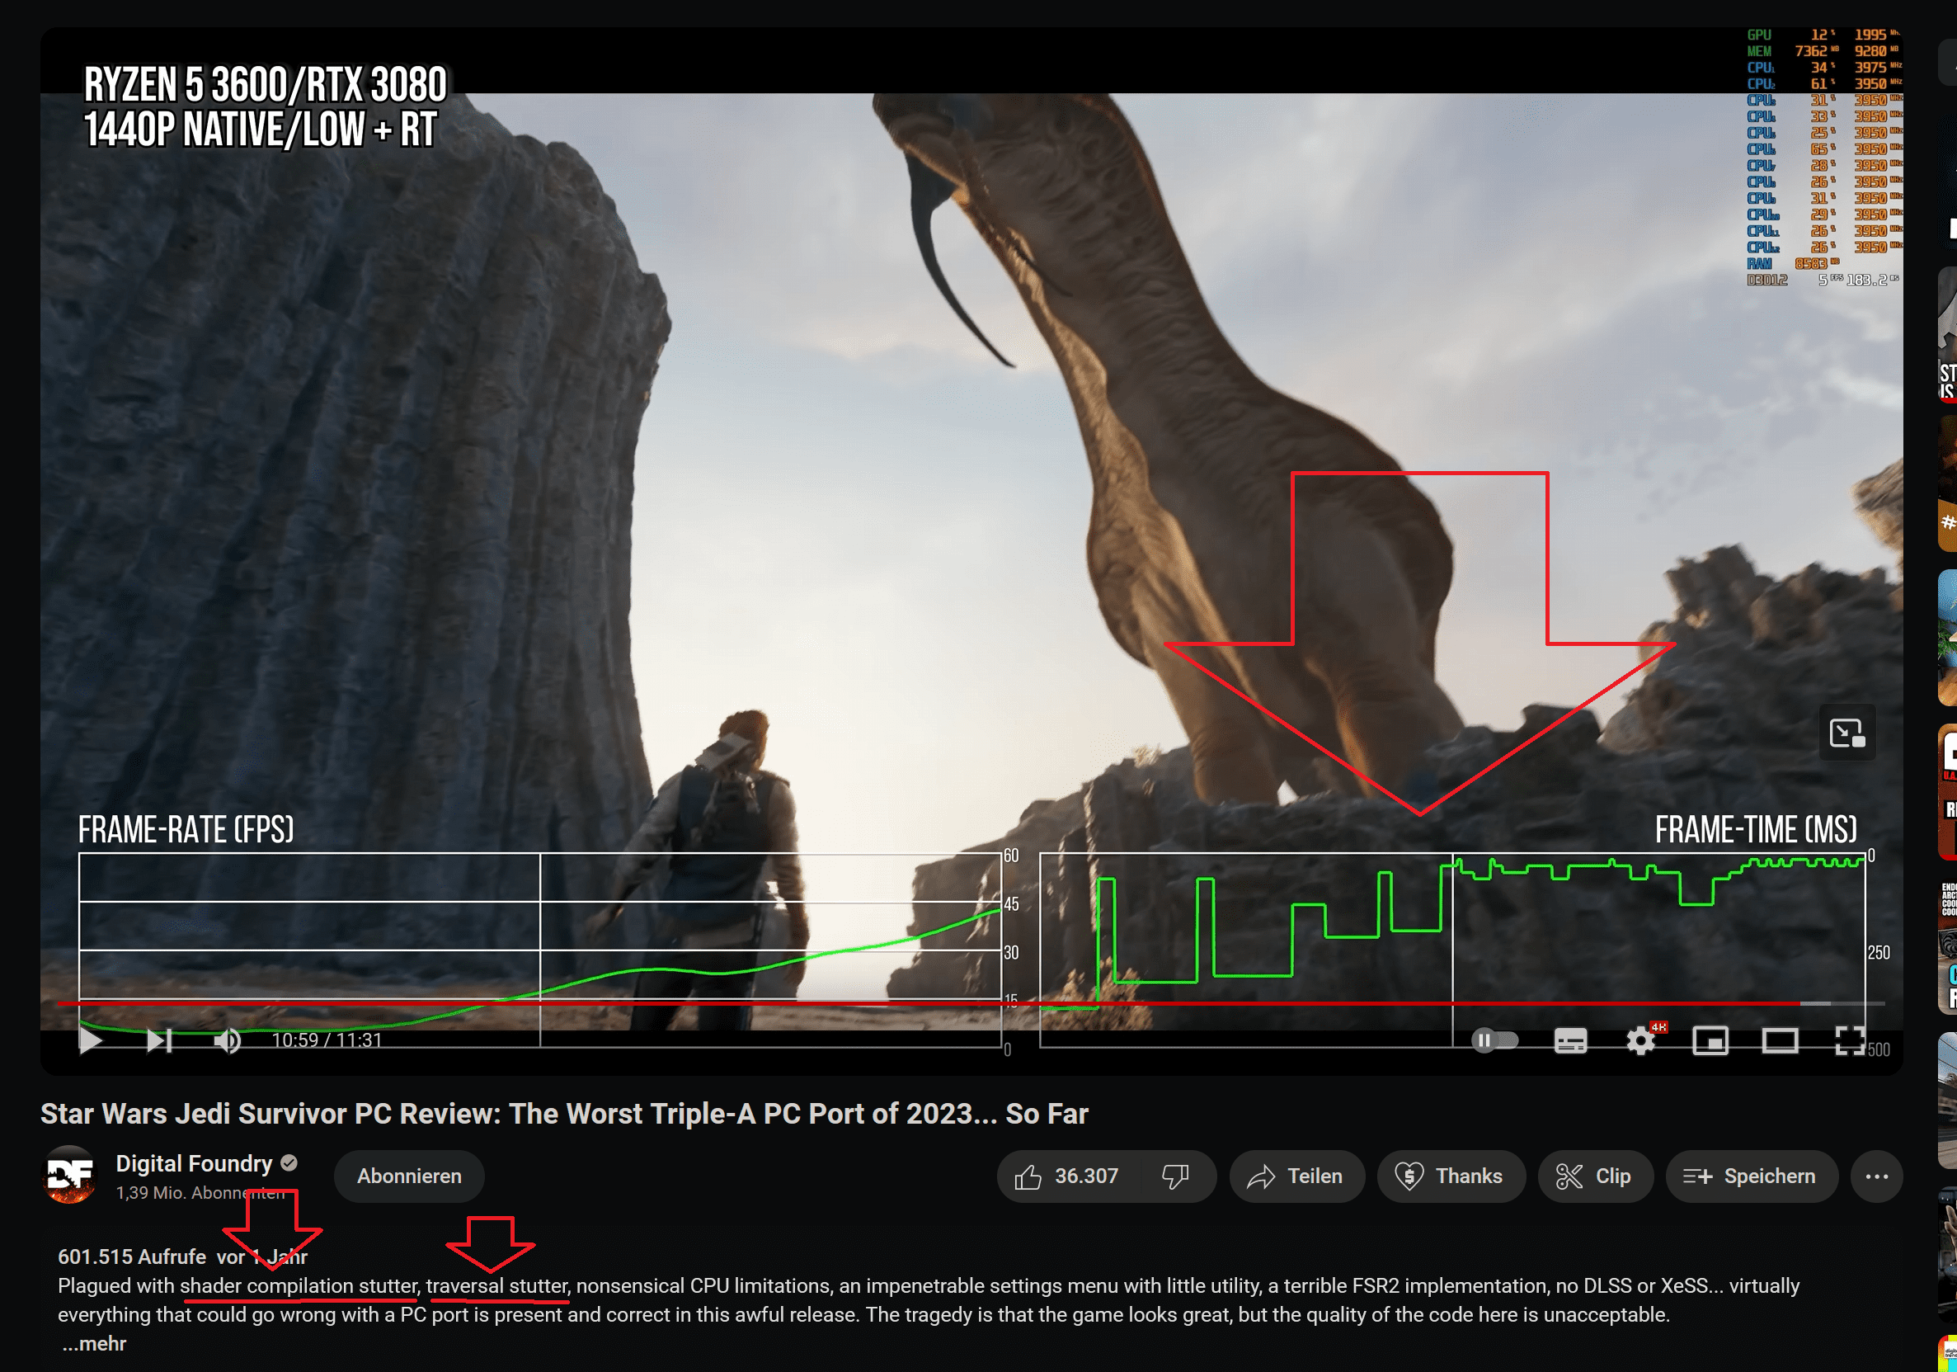
Task: Mute the video volume
Action: point(227,1040)
